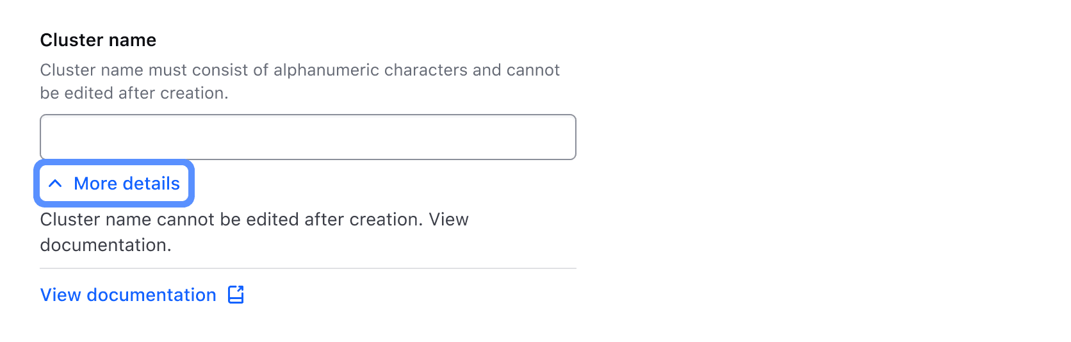
Task: Place cursor in the Cluster name box
Action: 307,137
